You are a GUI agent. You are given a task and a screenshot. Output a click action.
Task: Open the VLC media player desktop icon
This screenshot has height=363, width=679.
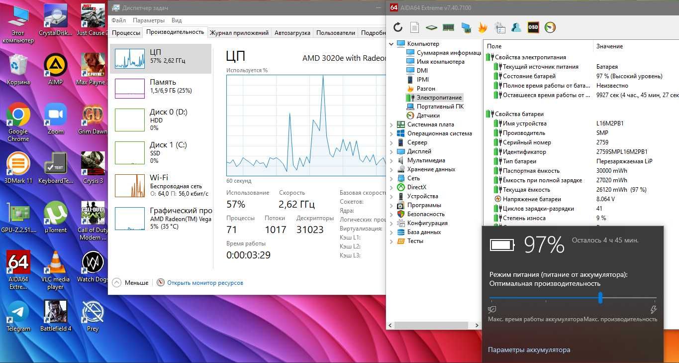(56, 270)
